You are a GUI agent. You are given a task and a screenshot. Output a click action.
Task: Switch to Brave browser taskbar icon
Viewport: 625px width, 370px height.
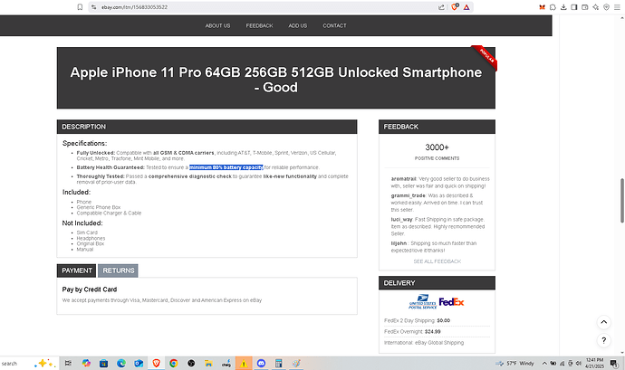(x=156, y=364)
